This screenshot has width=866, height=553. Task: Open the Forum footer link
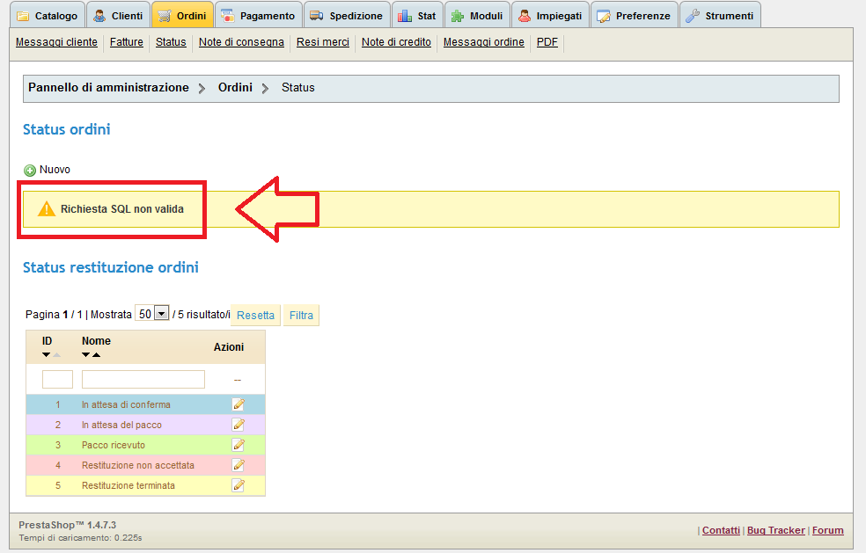tap(828, 530)
